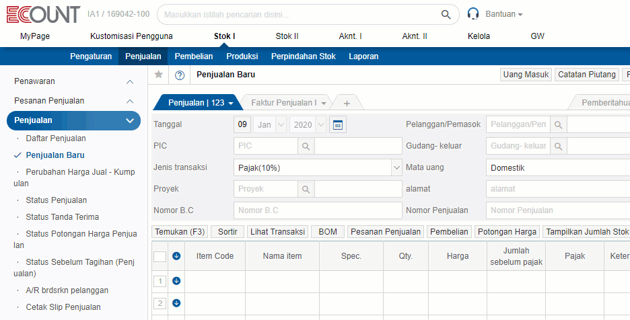Viewport: 630px width, 320px height.
Task: Click the Gudang-keluar search magnifier
Action: pyautogui.click(x=558, y=146)
